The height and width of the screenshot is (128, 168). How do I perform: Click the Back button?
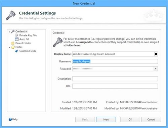click(85, 120)
